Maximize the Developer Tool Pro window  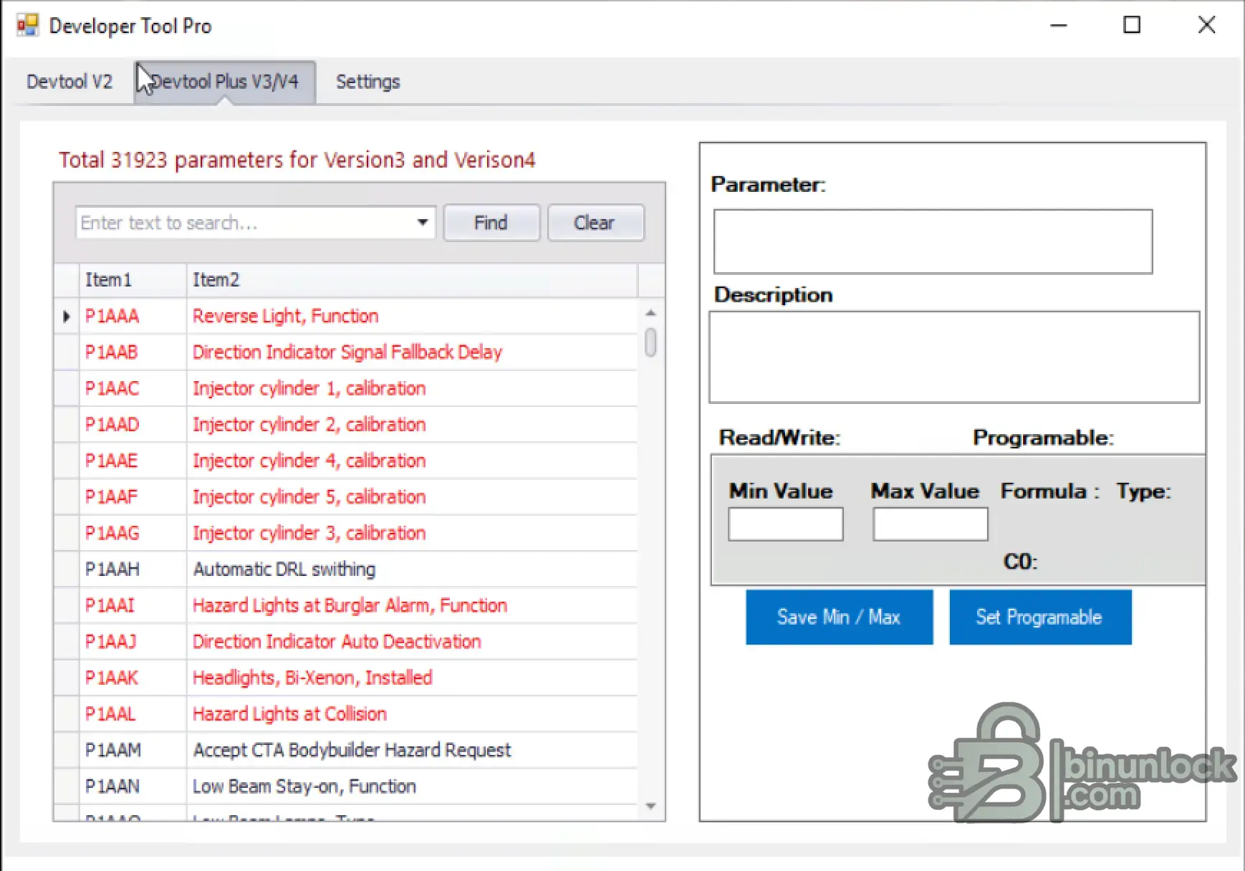(1132, 25)
